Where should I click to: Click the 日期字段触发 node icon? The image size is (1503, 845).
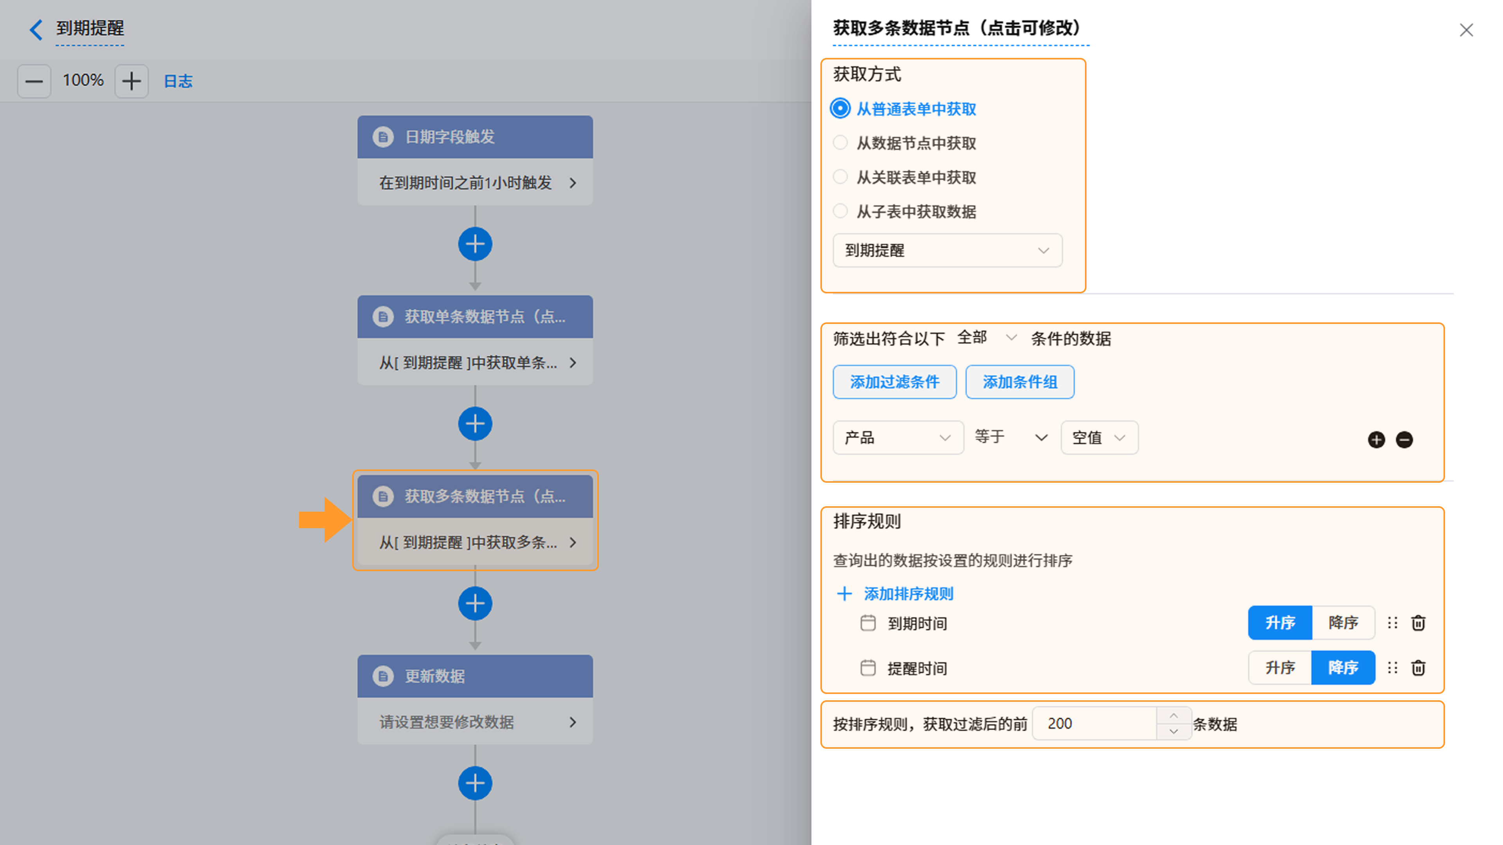click(383, 137)
